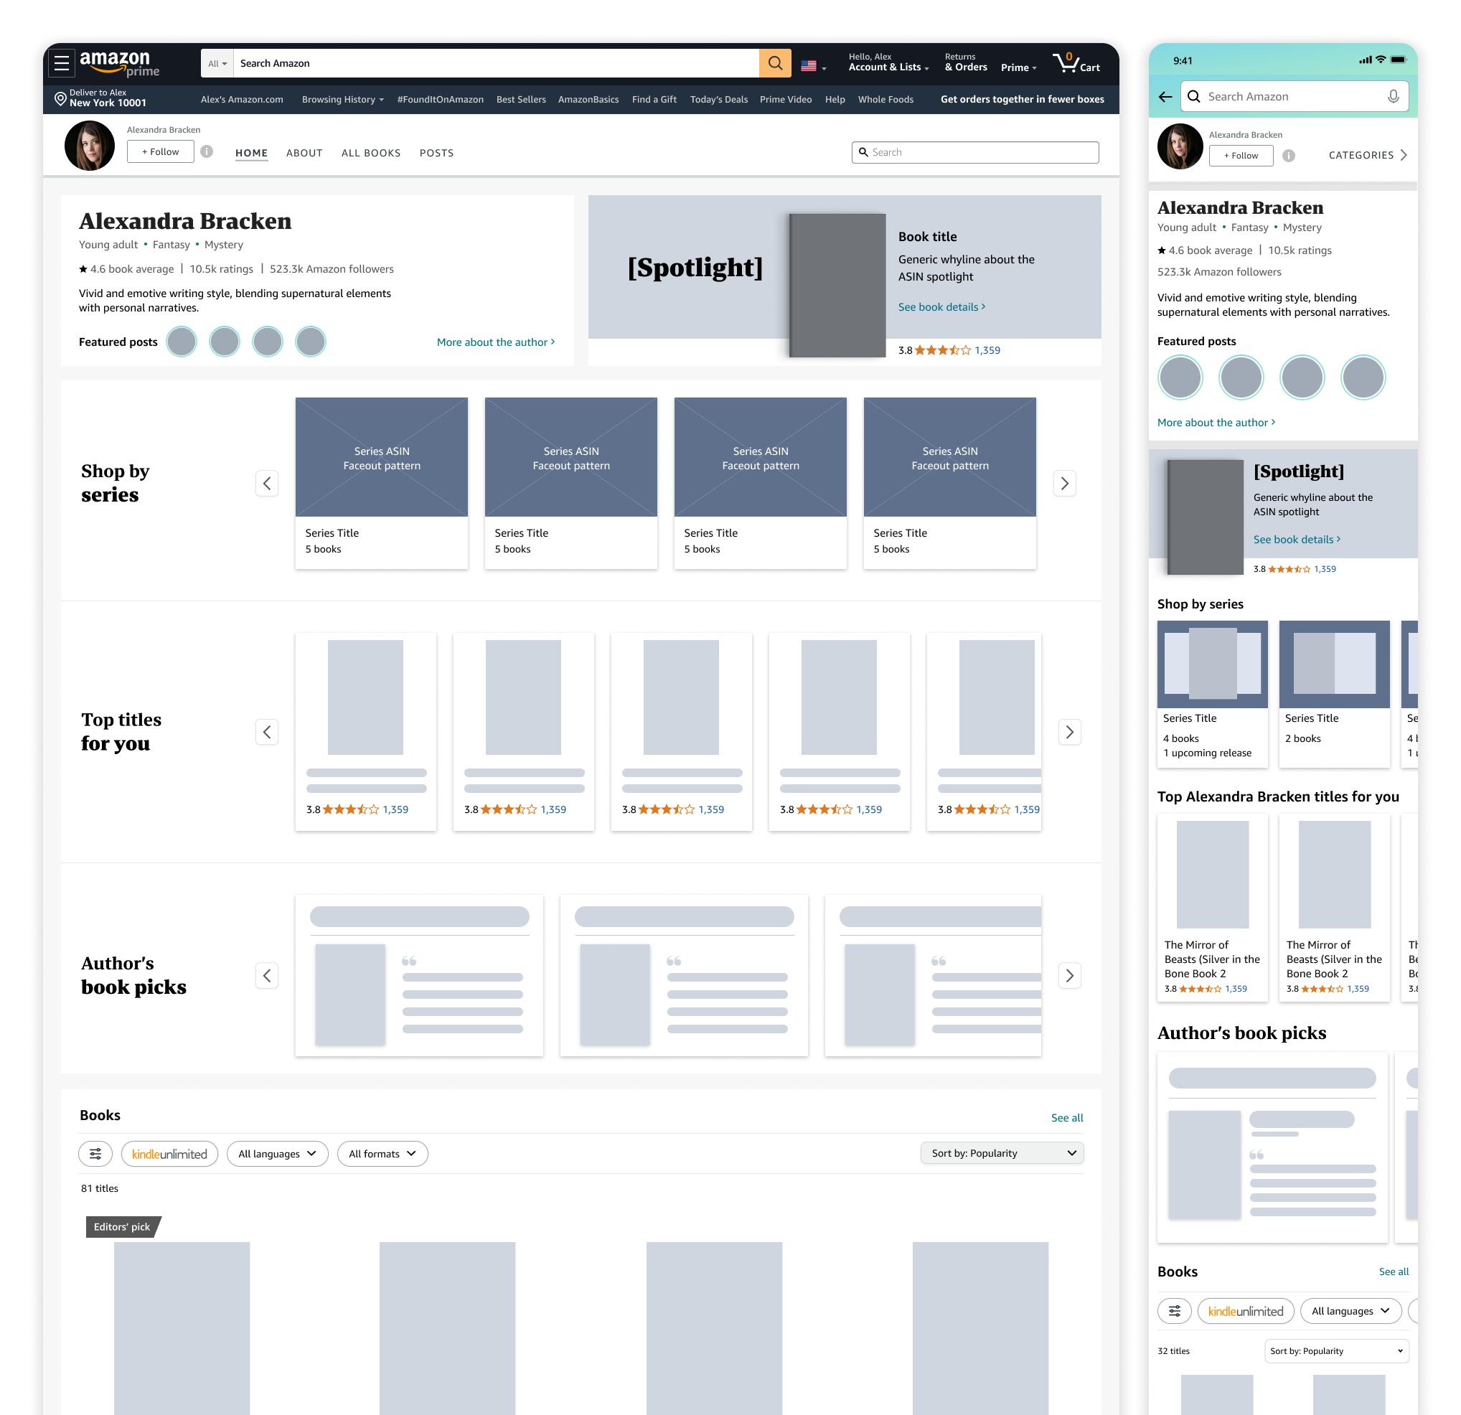
Task: Switch to the ALL BOOKS tab
Action: pyautogui.click(x=370, y=153)
